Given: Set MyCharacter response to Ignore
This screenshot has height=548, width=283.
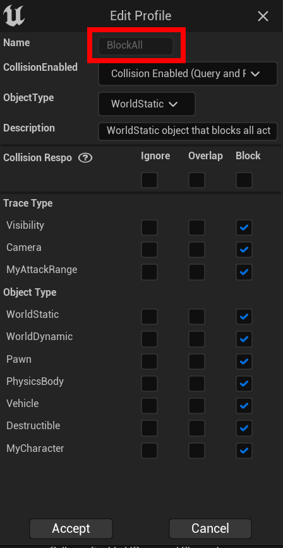Looking at the screenshot, I should tap(149, 451).
